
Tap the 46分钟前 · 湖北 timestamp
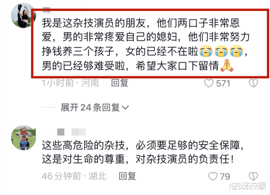[74, 176]
